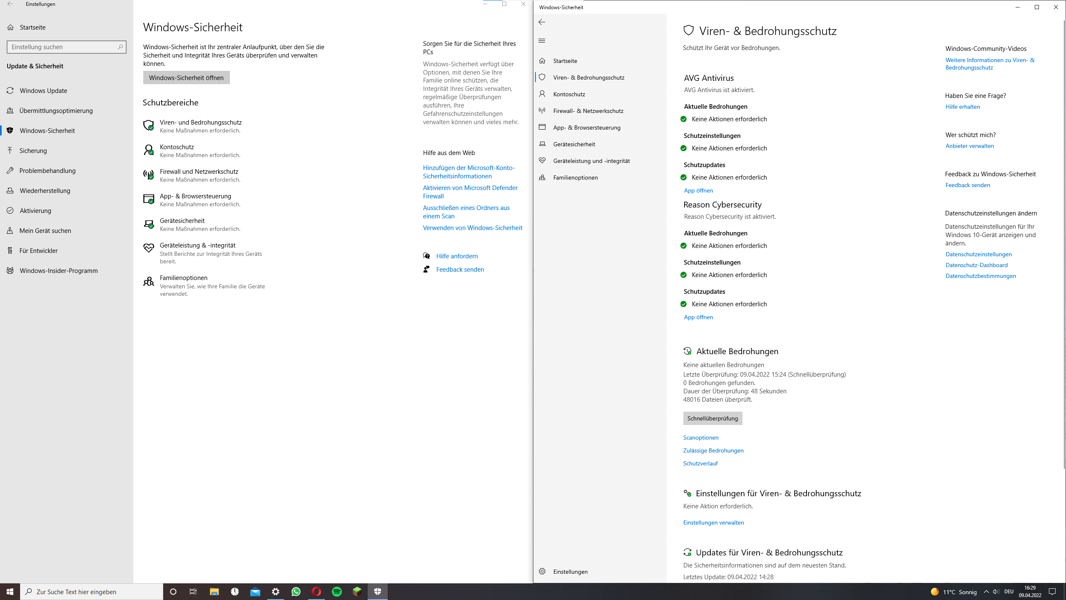Click the hamburger menu icon in Windows-Sicherheit

(542, 40)
